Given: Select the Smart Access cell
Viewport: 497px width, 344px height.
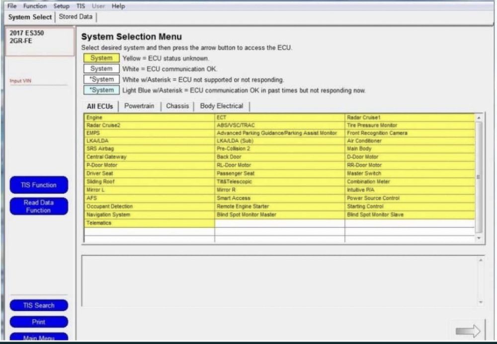Looking at the screenshot, I should click(279, 198).
